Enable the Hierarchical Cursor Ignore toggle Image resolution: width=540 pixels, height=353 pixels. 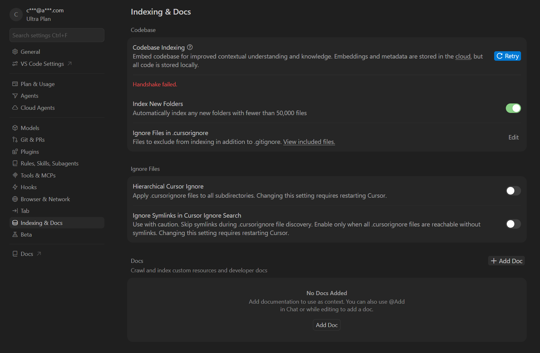[513, 191]
